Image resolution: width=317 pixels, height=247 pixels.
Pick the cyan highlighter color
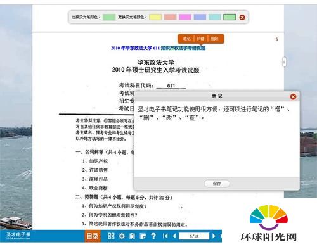coord(214,17)
